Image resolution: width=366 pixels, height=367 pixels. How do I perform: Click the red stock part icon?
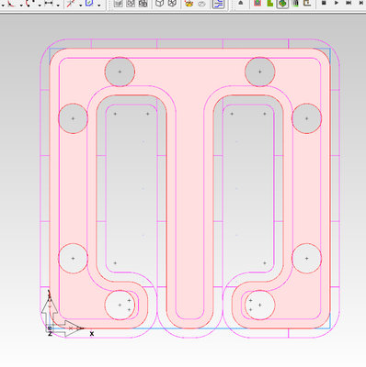click(x=257, y=3)
